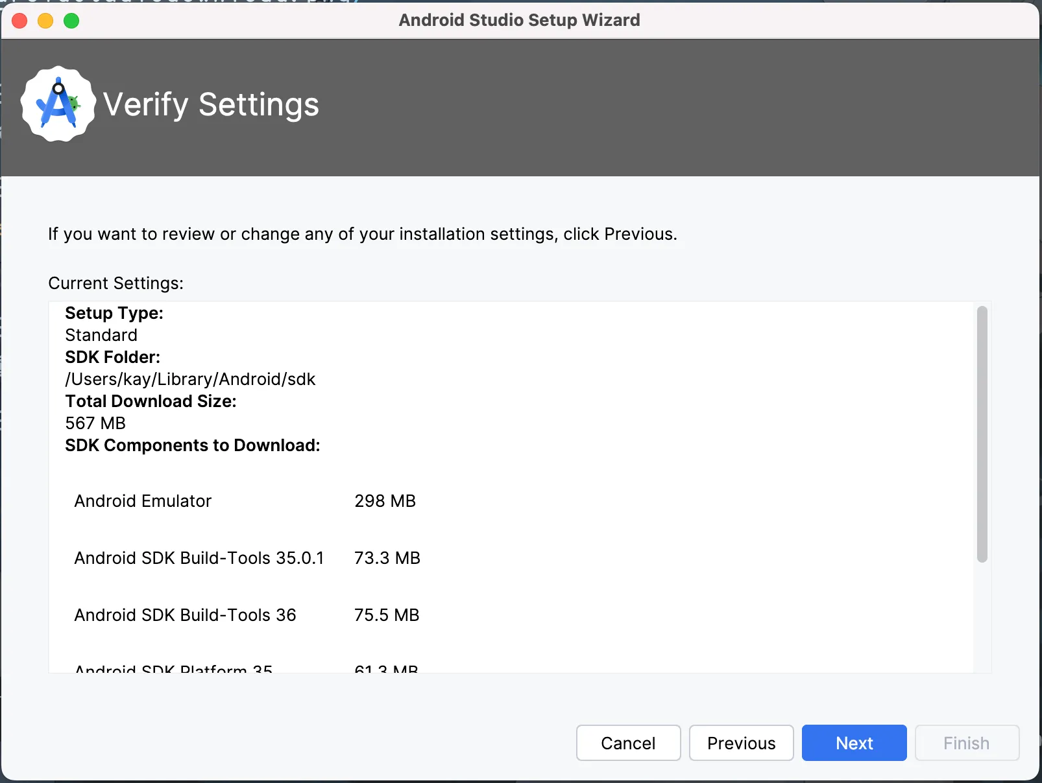Click the Standard setup type value

pos(101,335)
